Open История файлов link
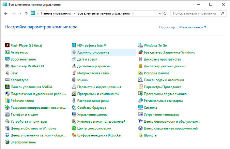 pyautogui.click(x=157, y=73)
